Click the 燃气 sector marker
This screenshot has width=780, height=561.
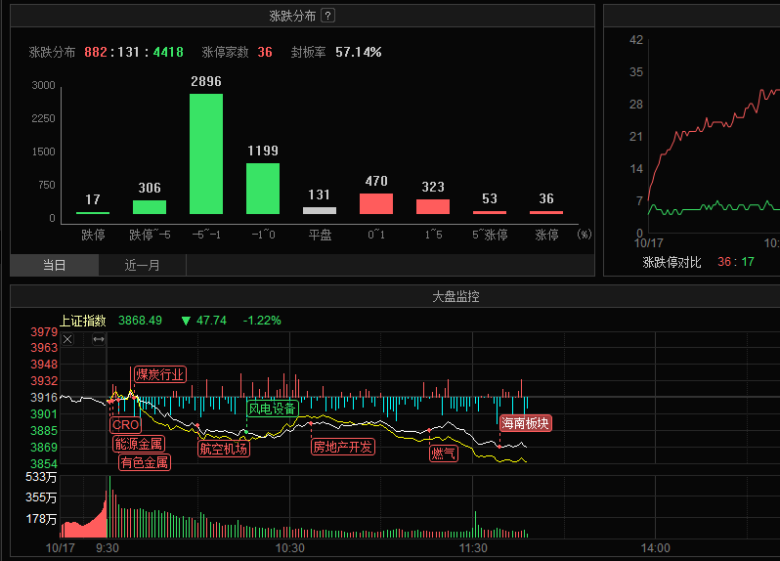[x=444, y=453]
